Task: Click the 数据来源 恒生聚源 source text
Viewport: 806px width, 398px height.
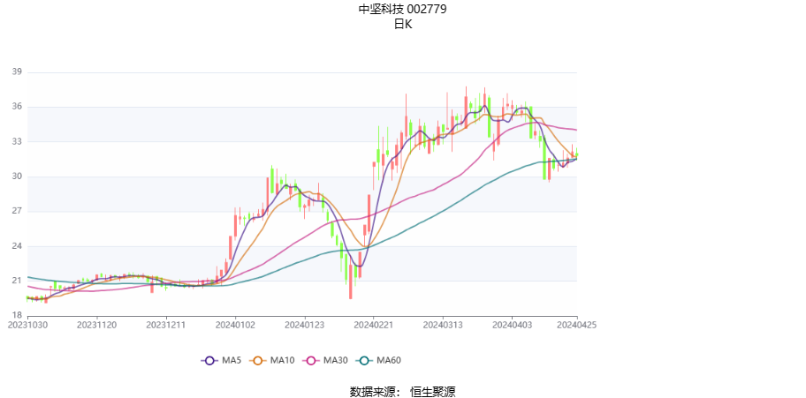Action: [x=402, y=392]
